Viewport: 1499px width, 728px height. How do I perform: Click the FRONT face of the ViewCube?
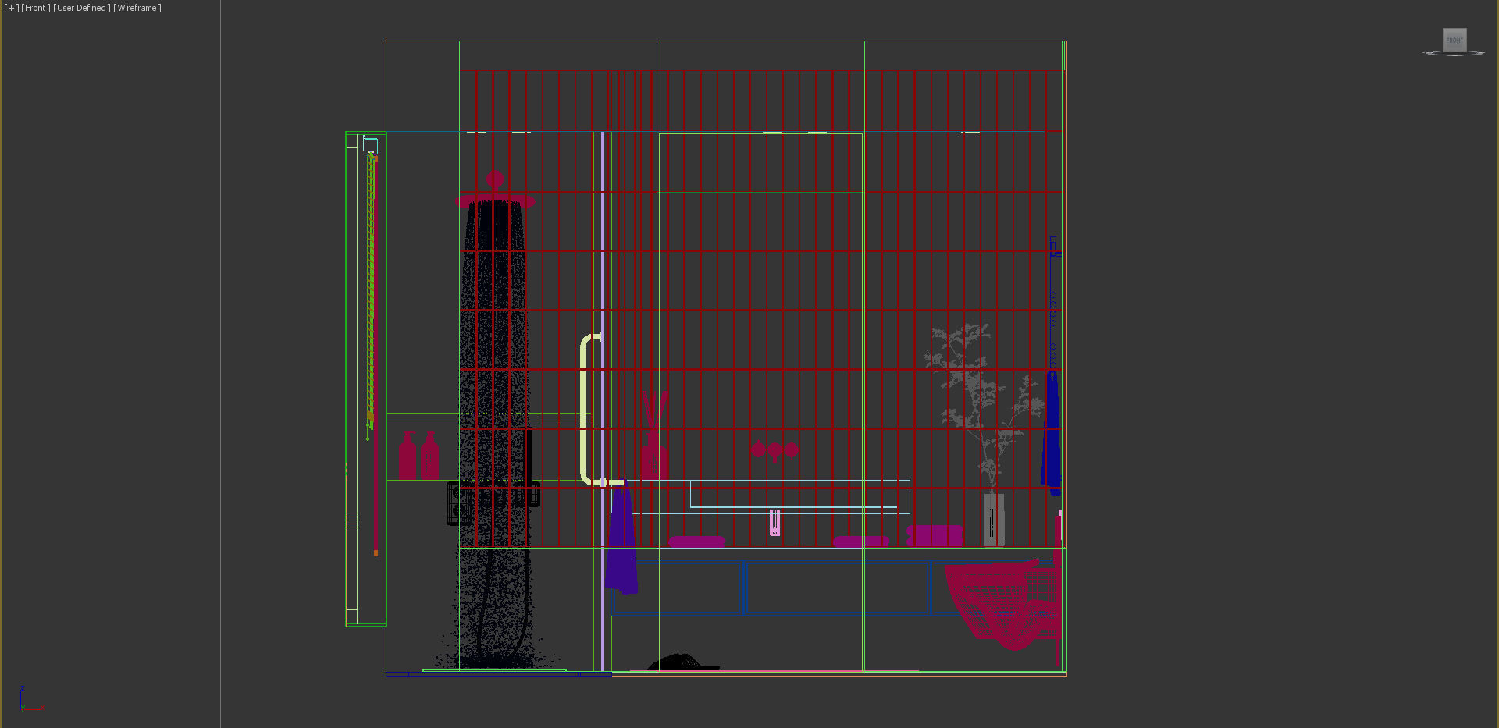click(x=1454, y=40)
